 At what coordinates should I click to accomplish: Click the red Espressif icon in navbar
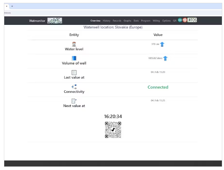(185, 20)
